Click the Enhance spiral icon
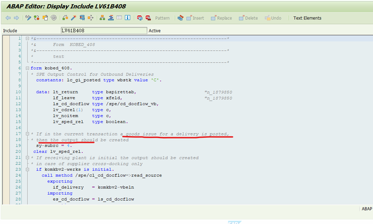 point(54,18)
